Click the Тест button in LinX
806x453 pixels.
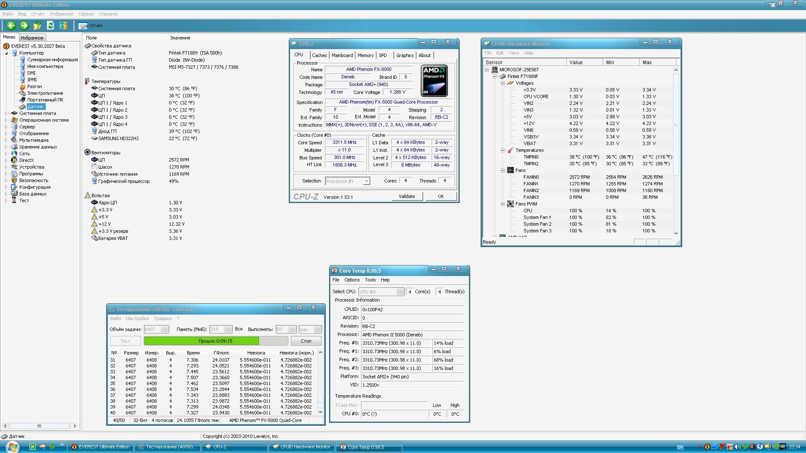point(126,341)
